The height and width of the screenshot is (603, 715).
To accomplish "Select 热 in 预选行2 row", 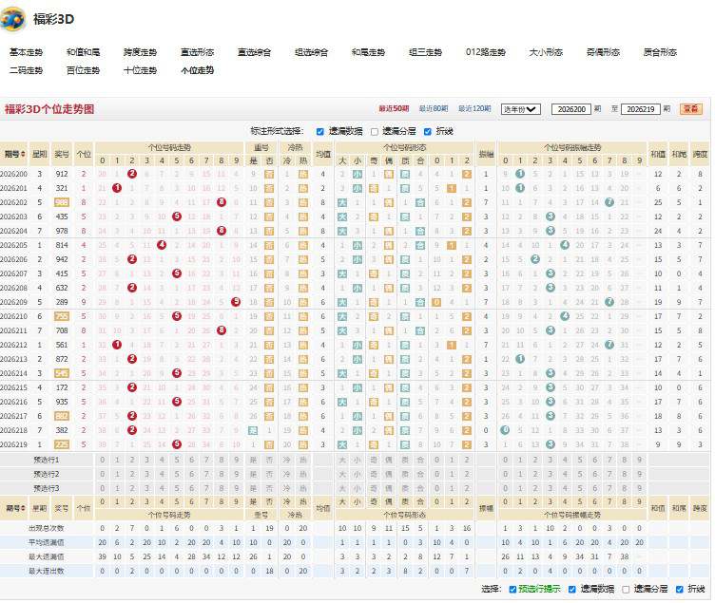I will [302, 474].
